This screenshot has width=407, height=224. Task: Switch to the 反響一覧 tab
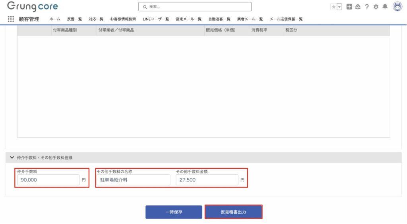tap(74, 19)
